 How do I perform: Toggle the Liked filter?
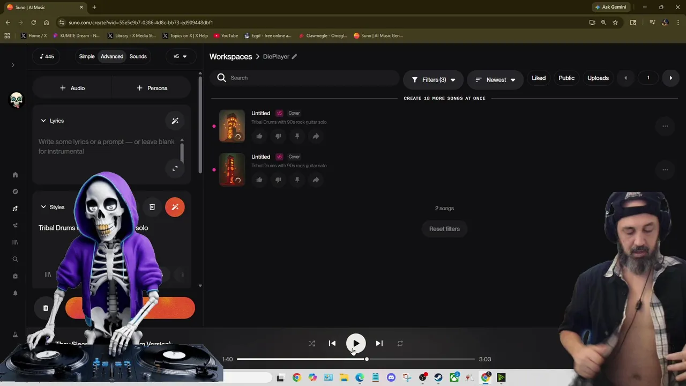(539, 78)
